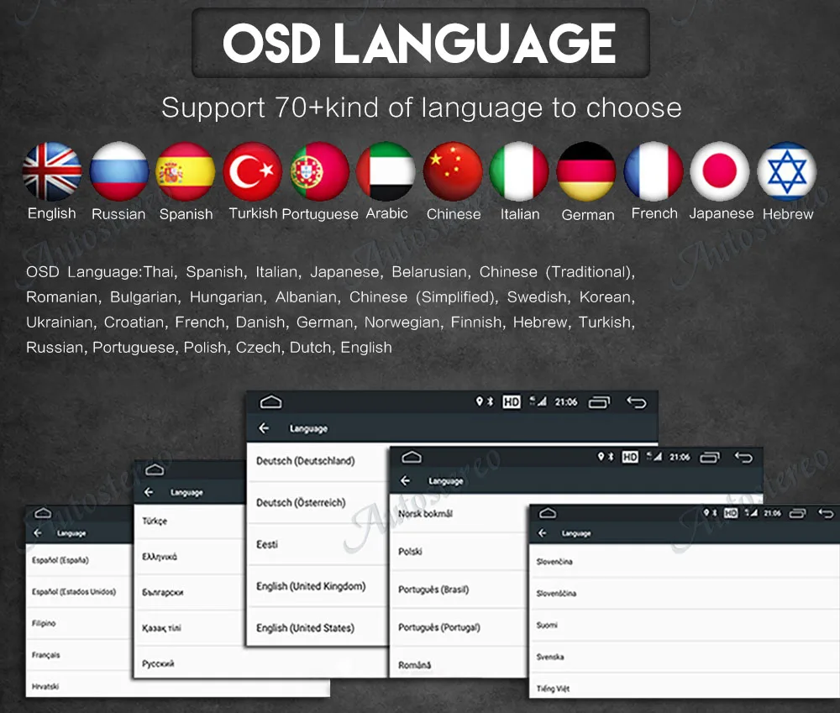Image resolution: width=840 pixels, height=713 pixels.
Task: Tap home icon in Norsk bokmål window
Action: (x=412, y=457)
